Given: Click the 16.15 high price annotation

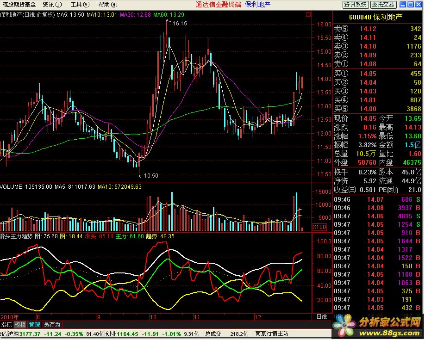Looking at the screenshot, I should click(x=180, y=24).
